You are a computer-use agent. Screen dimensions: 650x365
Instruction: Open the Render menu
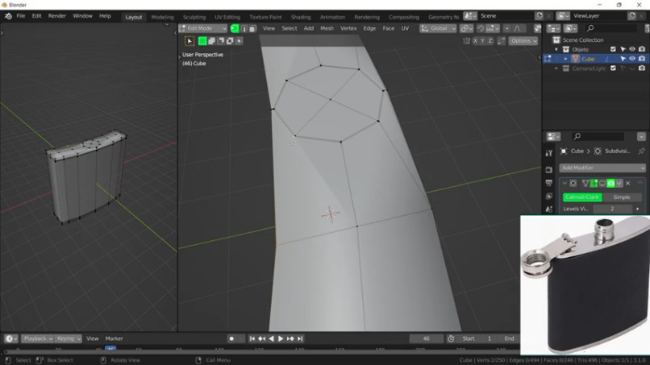point(57,16)
